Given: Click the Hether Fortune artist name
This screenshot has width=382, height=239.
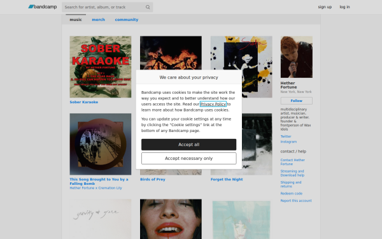Looking at the screenshot, I should 288,85.
